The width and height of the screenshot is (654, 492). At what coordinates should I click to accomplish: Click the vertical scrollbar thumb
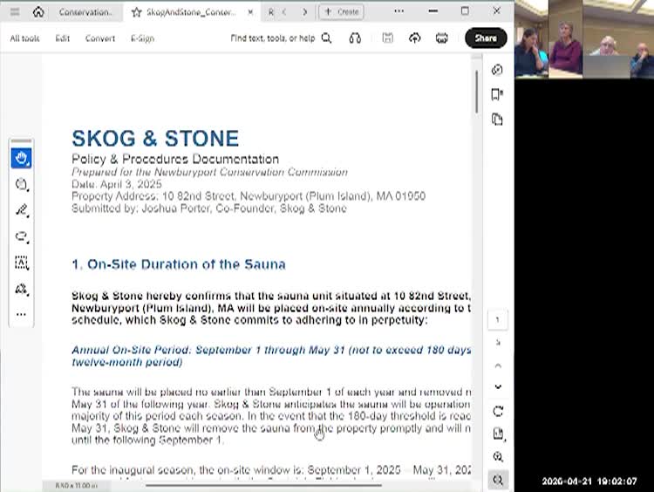point(476,92)
